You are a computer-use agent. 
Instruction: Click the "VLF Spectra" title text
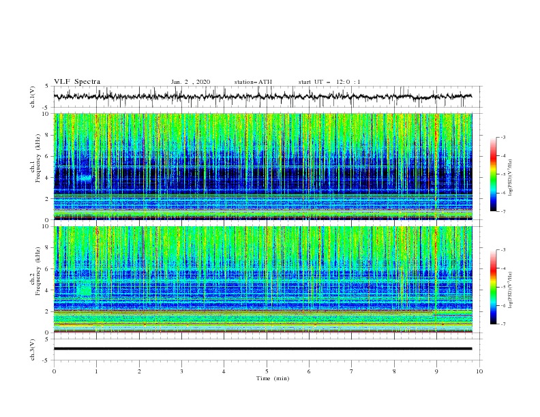[77, 82]
